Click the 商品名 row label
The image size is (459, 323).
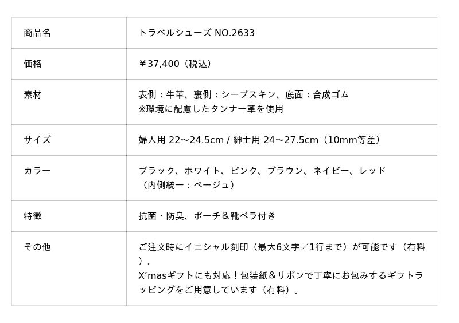click(x=37, y=33)
